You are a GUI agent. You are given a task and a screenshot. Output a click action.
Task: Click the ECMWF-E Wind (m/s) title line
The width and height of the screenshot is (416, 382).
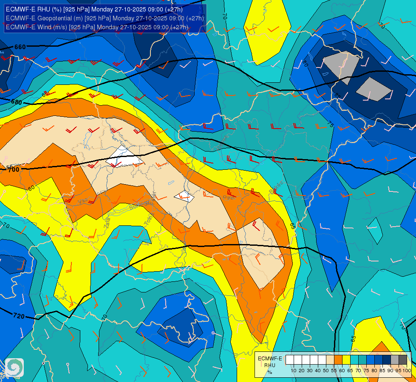point(97,27)
